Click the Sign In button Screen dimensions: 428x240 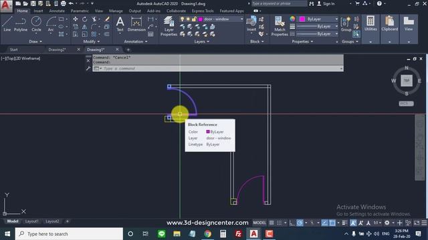pos(326,3)
